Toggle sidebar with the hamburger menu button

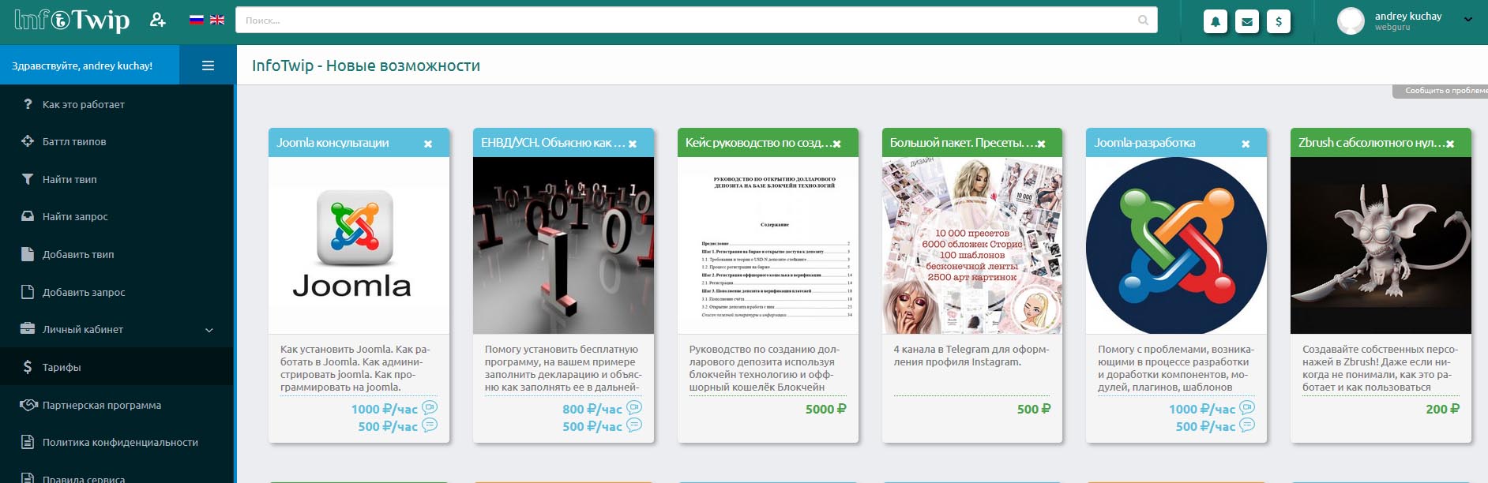click(x=208, y=66)
